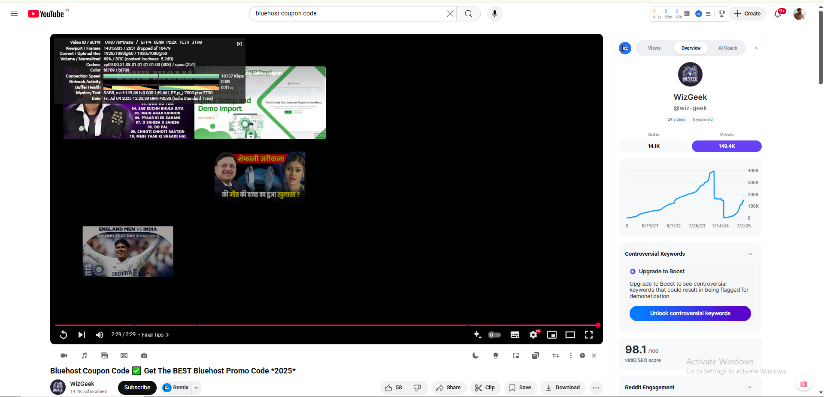The height and width of the screenshot is (397, 824).
Task: Open the account avatar menu
Action: [800, 14]
